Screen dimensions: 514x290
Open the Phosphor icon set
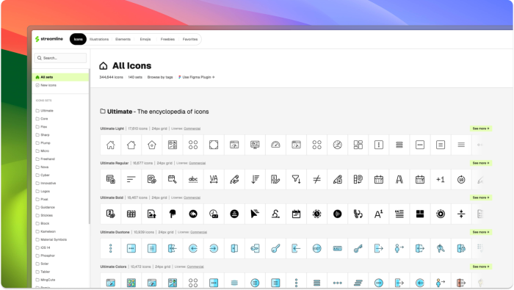[46, 255]
